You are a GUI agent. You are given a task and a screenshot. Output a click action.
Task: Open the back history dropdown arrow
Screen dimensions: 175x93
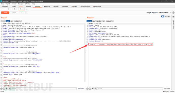(22, 13)
